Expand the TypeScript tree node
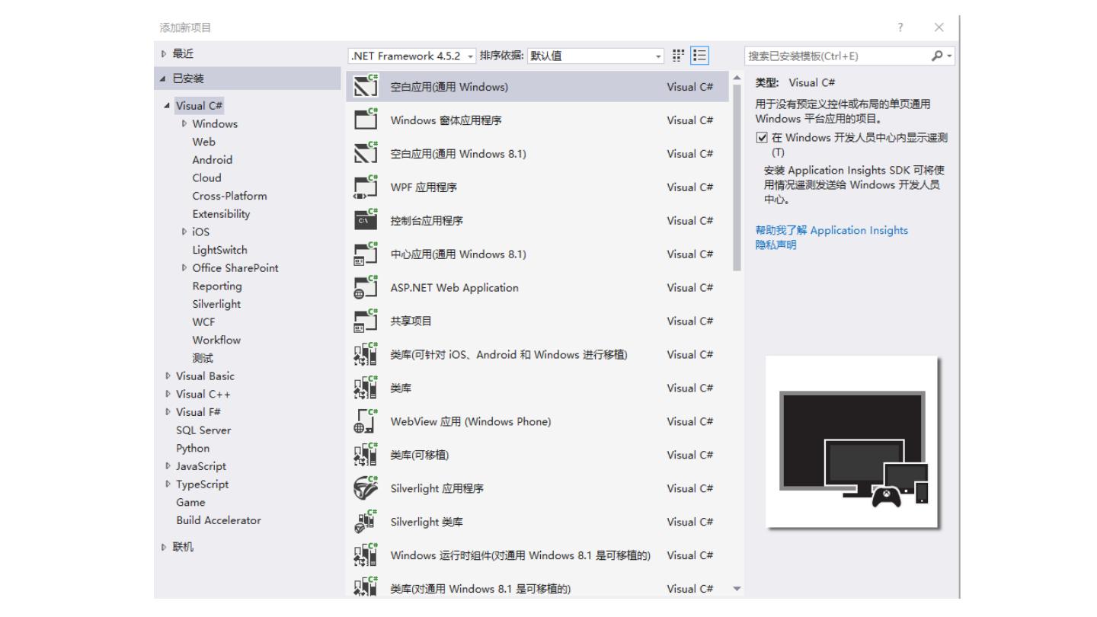The height and width of the screenshot is (617, 1097). pos(168,484)
